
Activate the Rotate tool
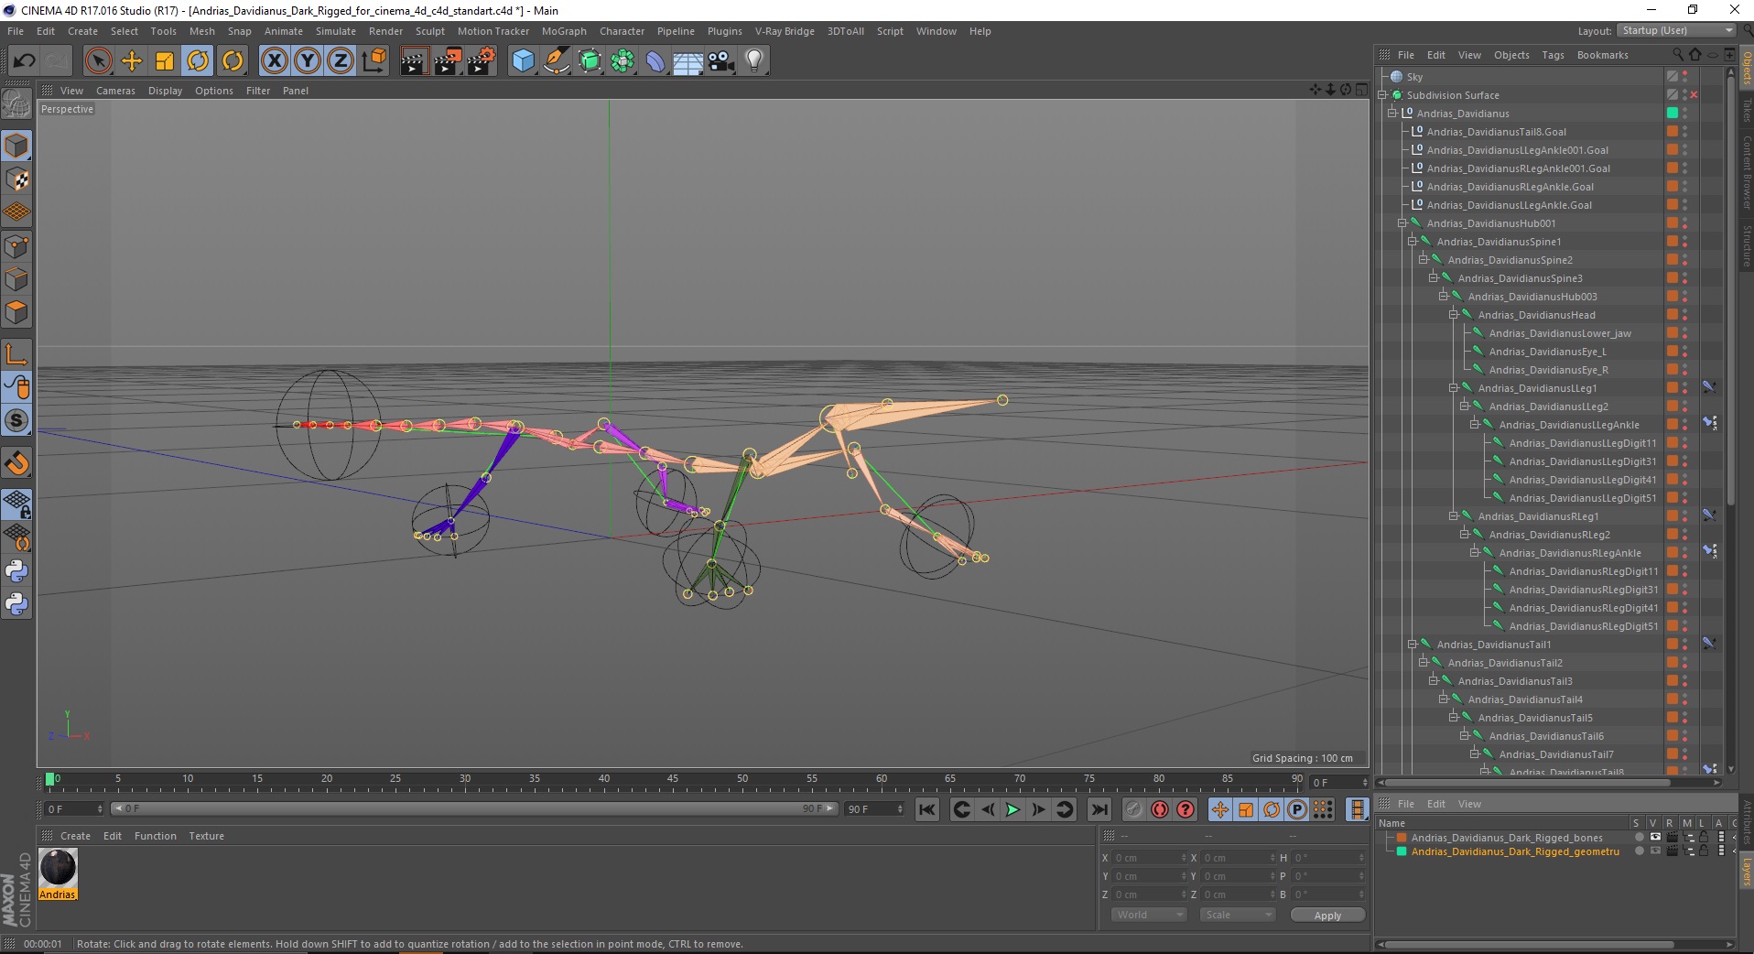198,61
